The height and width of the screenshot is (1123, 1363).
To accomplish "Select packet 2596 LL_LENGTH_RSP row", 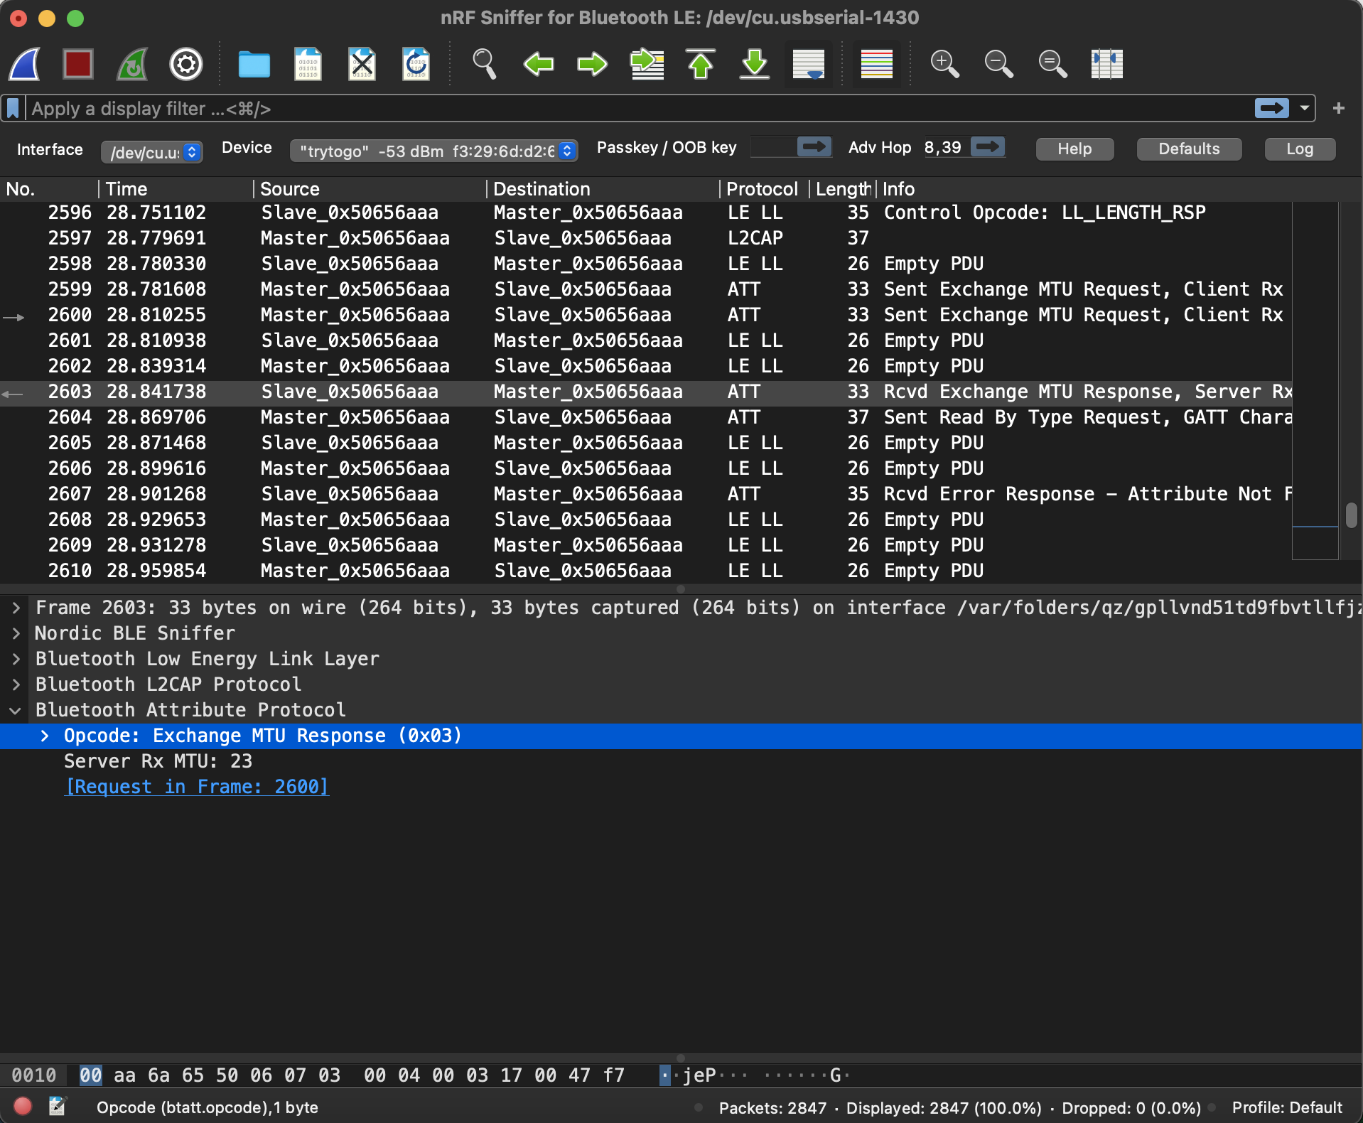I will point(645,213).
